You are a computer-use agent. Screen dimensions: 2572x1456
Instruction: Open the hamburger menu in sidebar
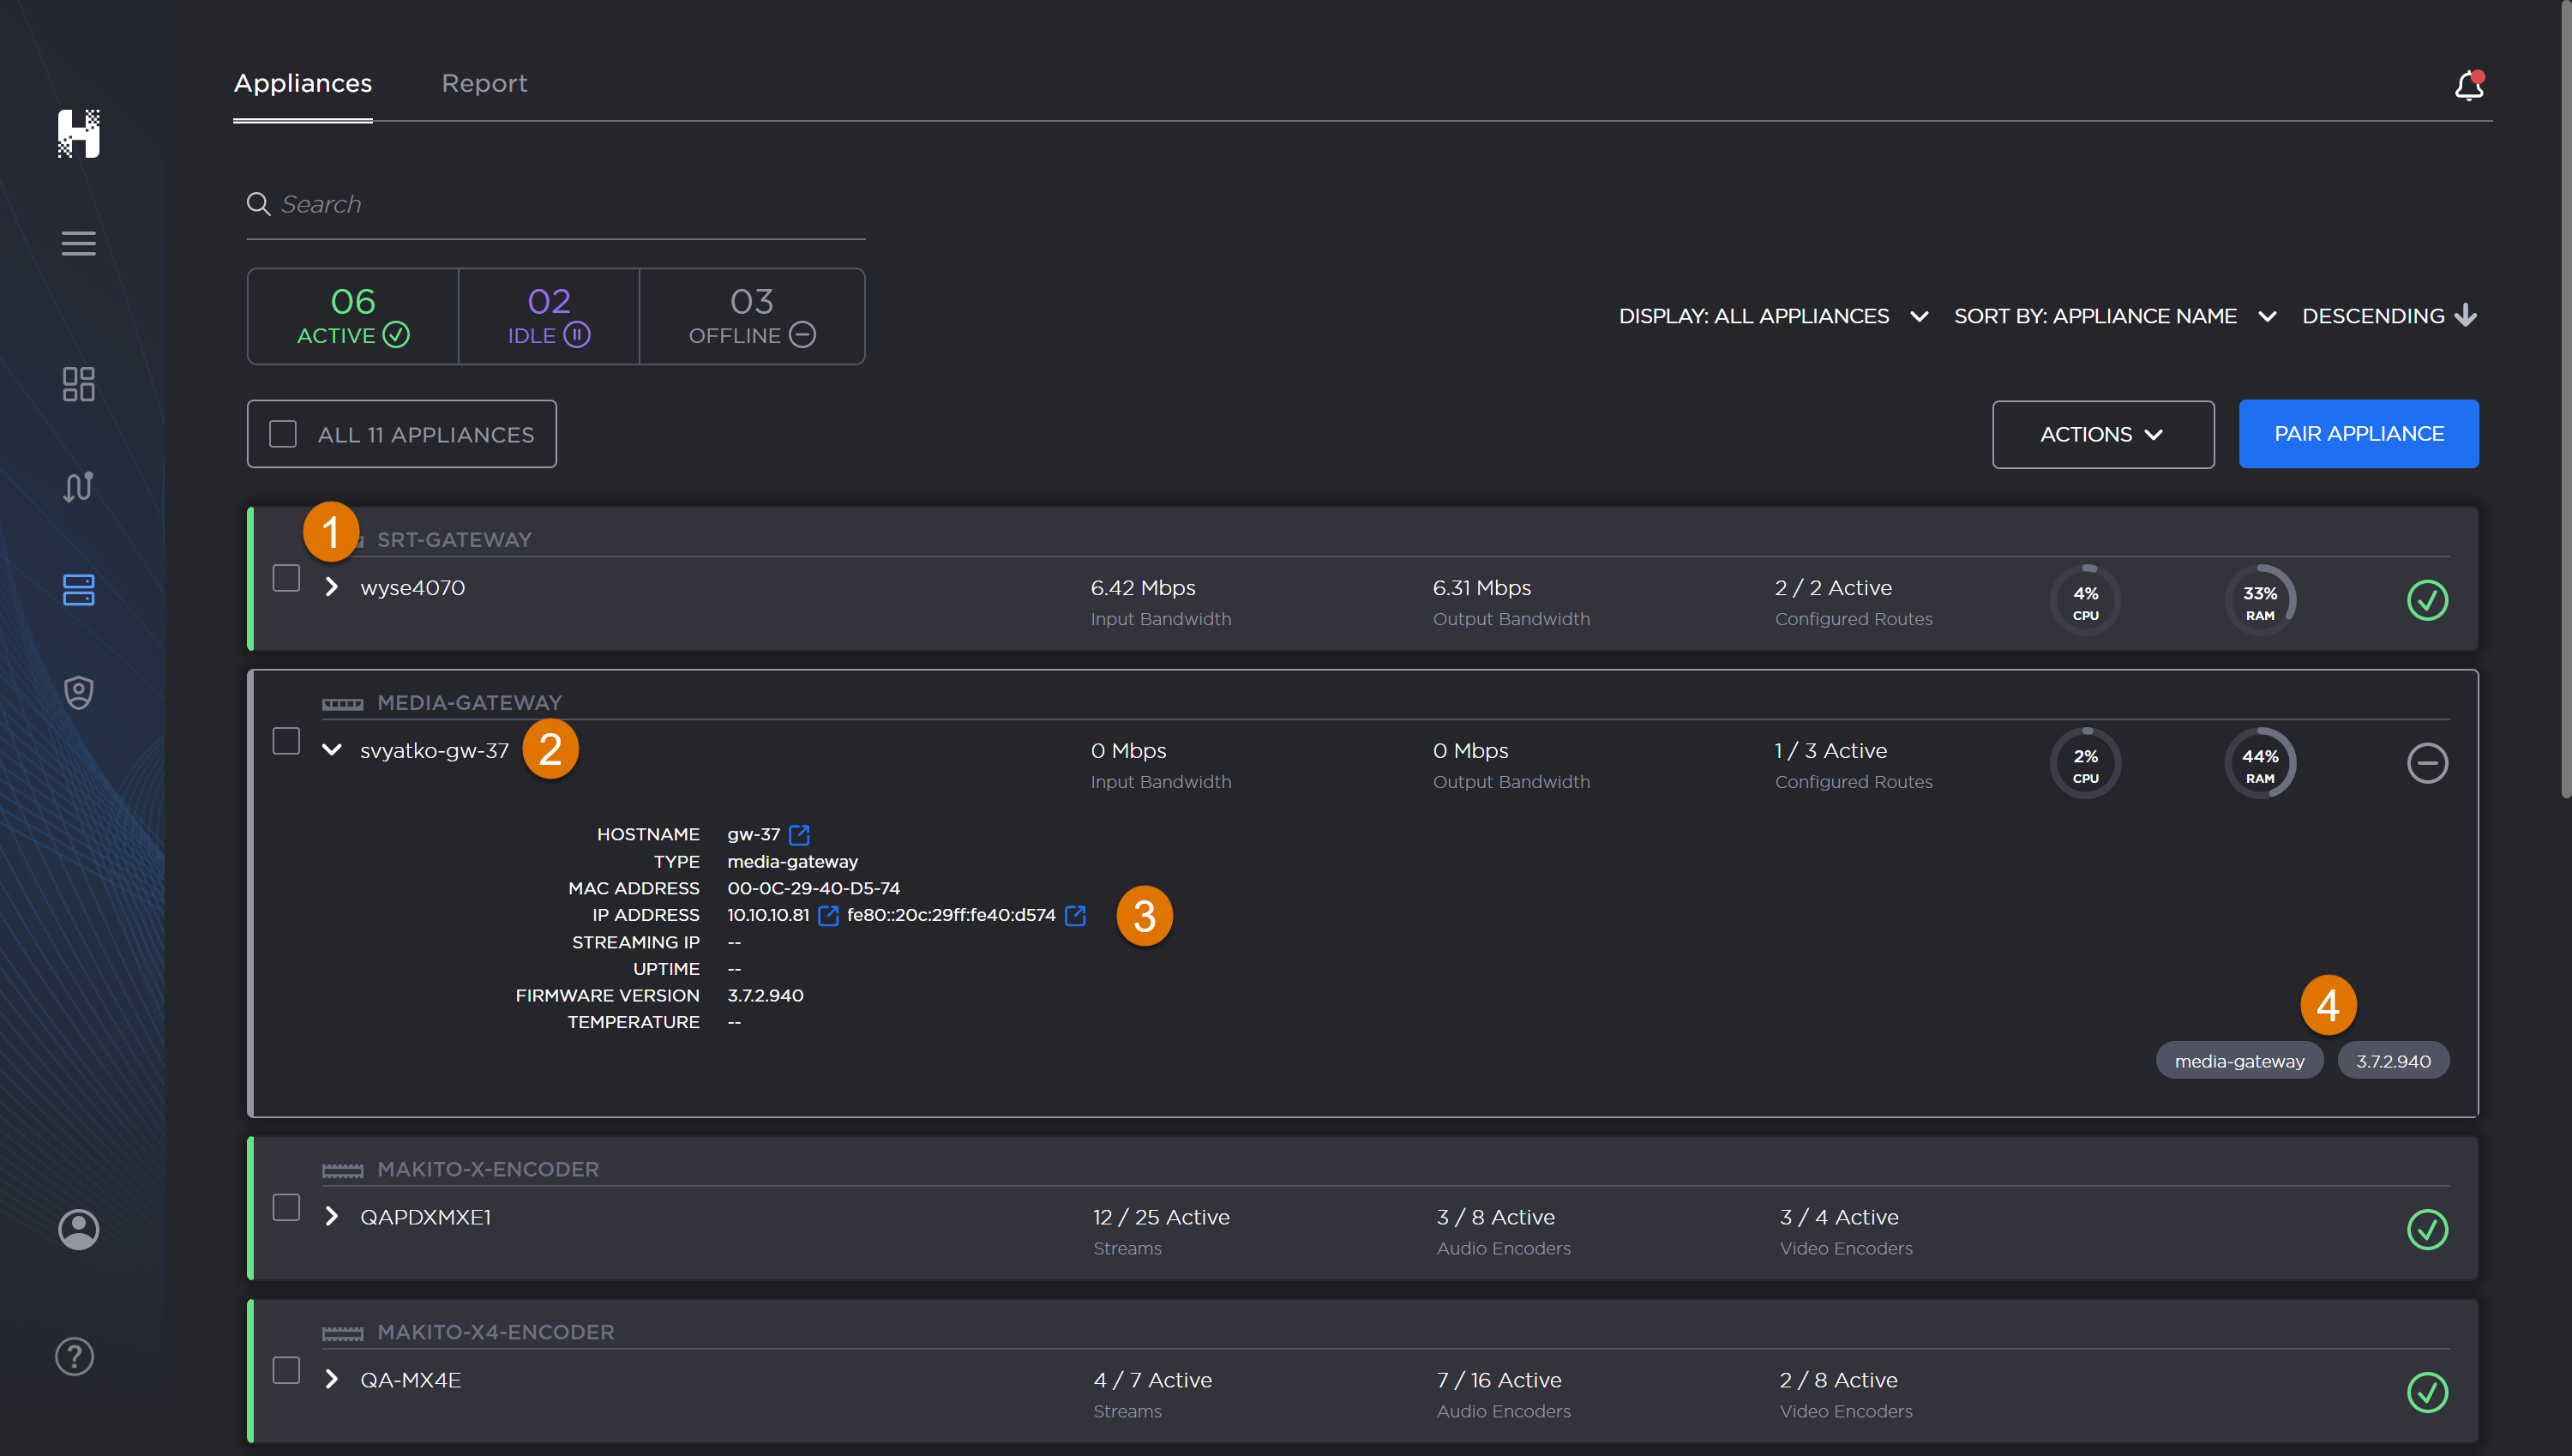[78, 243]
